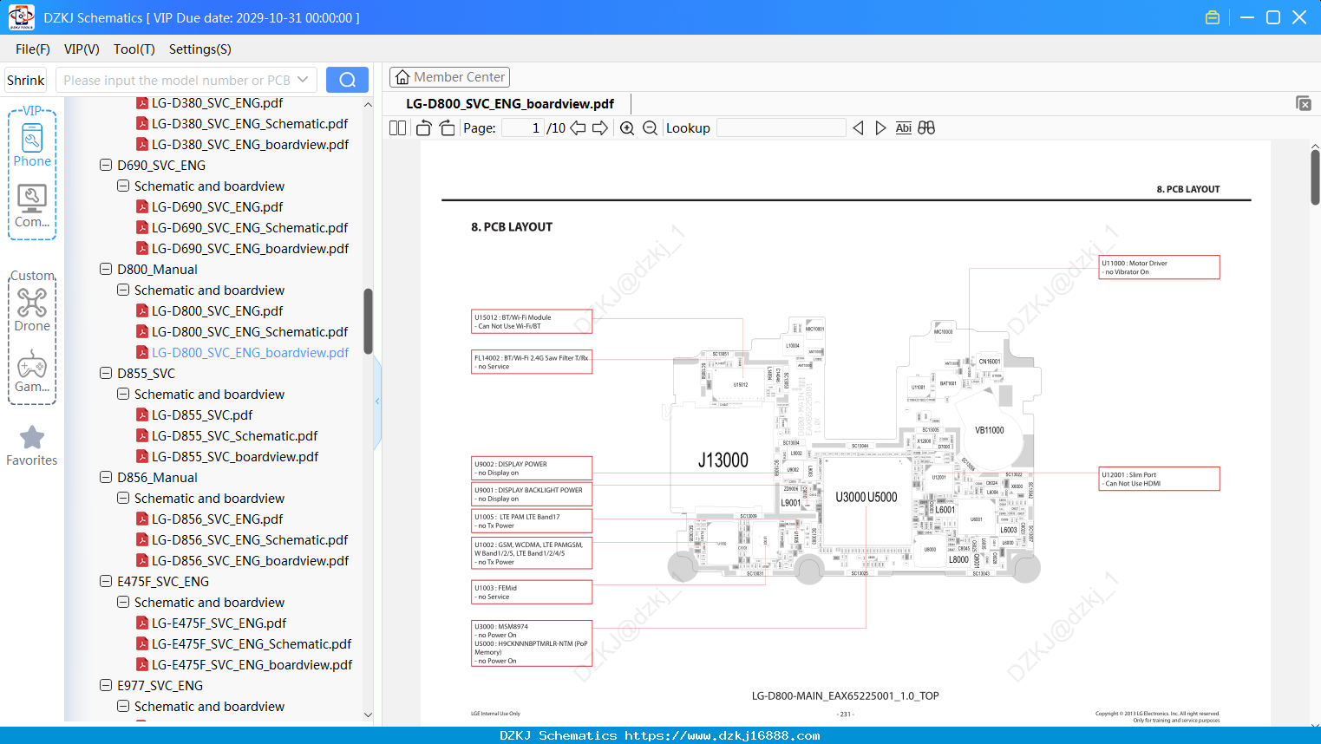Open the File(F) menu
Image resolution: width=1321 pixels, height=744 pixels.
click(x=33, y=49)
